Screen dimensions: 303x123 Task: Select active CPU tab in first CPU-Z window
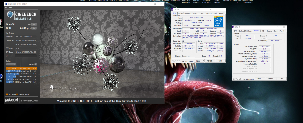click(174, 13)
